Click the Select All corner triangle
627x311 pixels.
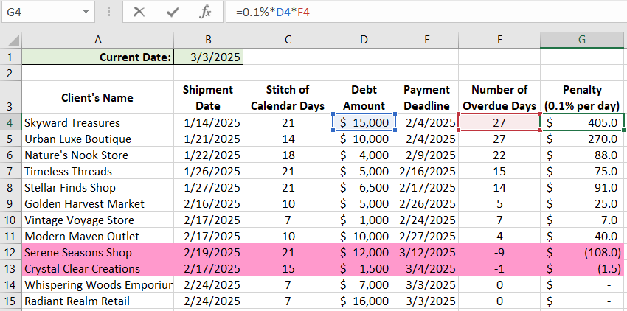[10, 39]
